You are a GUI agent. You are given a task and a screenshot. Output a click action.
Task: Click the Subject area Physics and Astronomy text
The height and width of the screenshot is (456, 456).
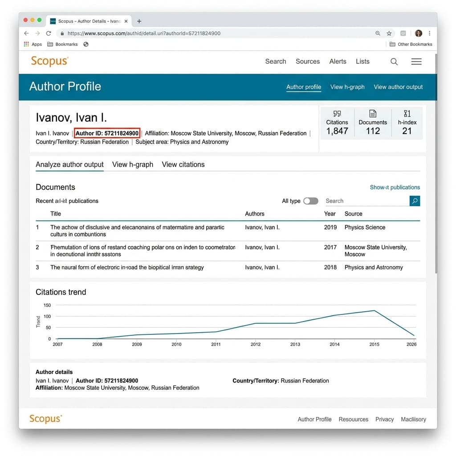coord(182,142)
